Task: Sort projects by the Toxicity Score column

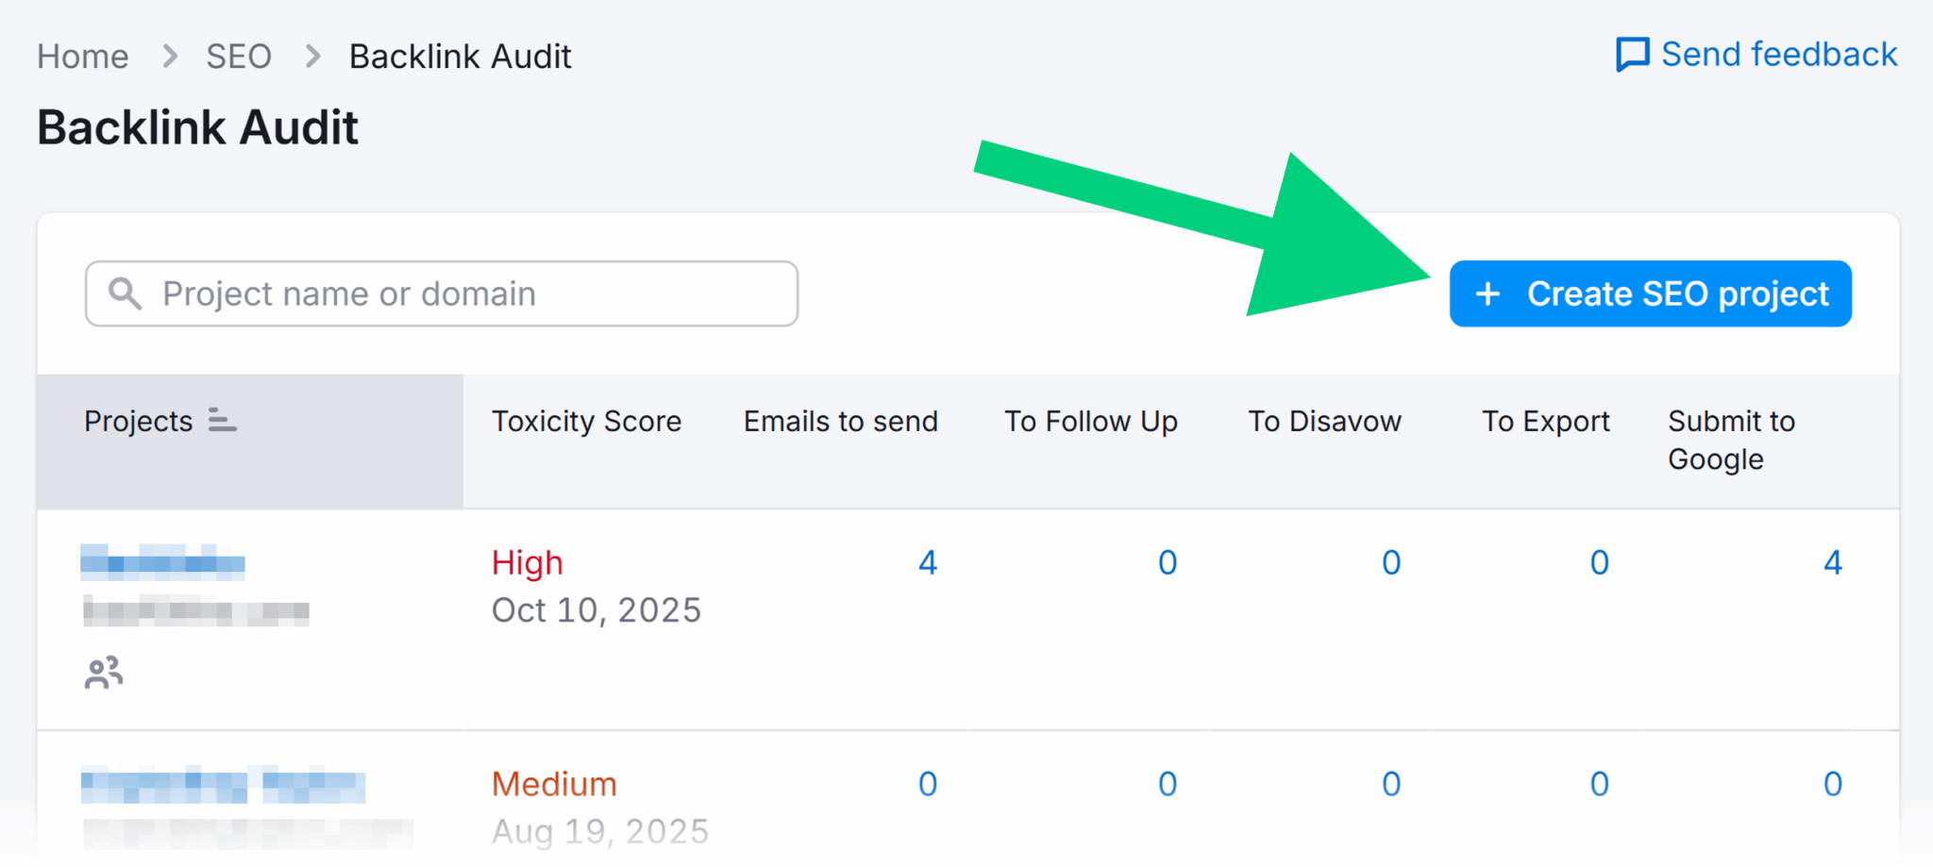Action: tap(586, 422)
